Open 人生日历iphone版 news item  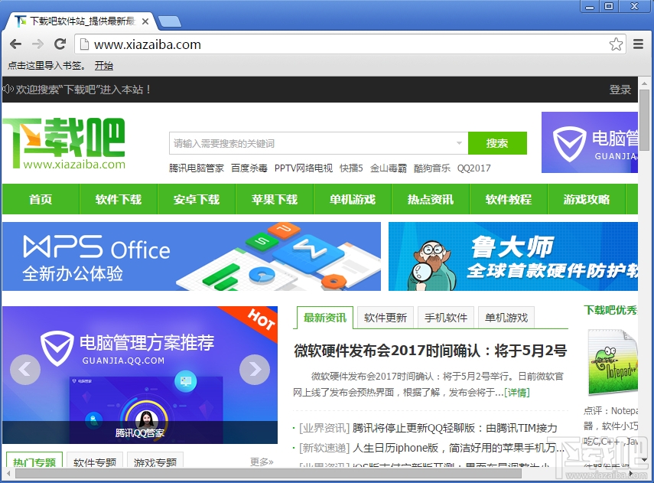(x=458, y=448)
